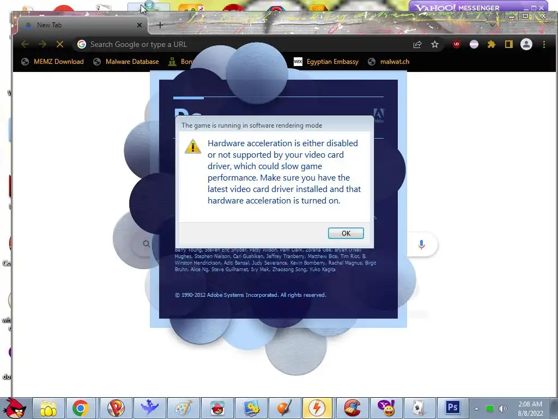Open malwat.ch bookmark
The width and height of the screenshot is (558, 419).
pos(389,62)
